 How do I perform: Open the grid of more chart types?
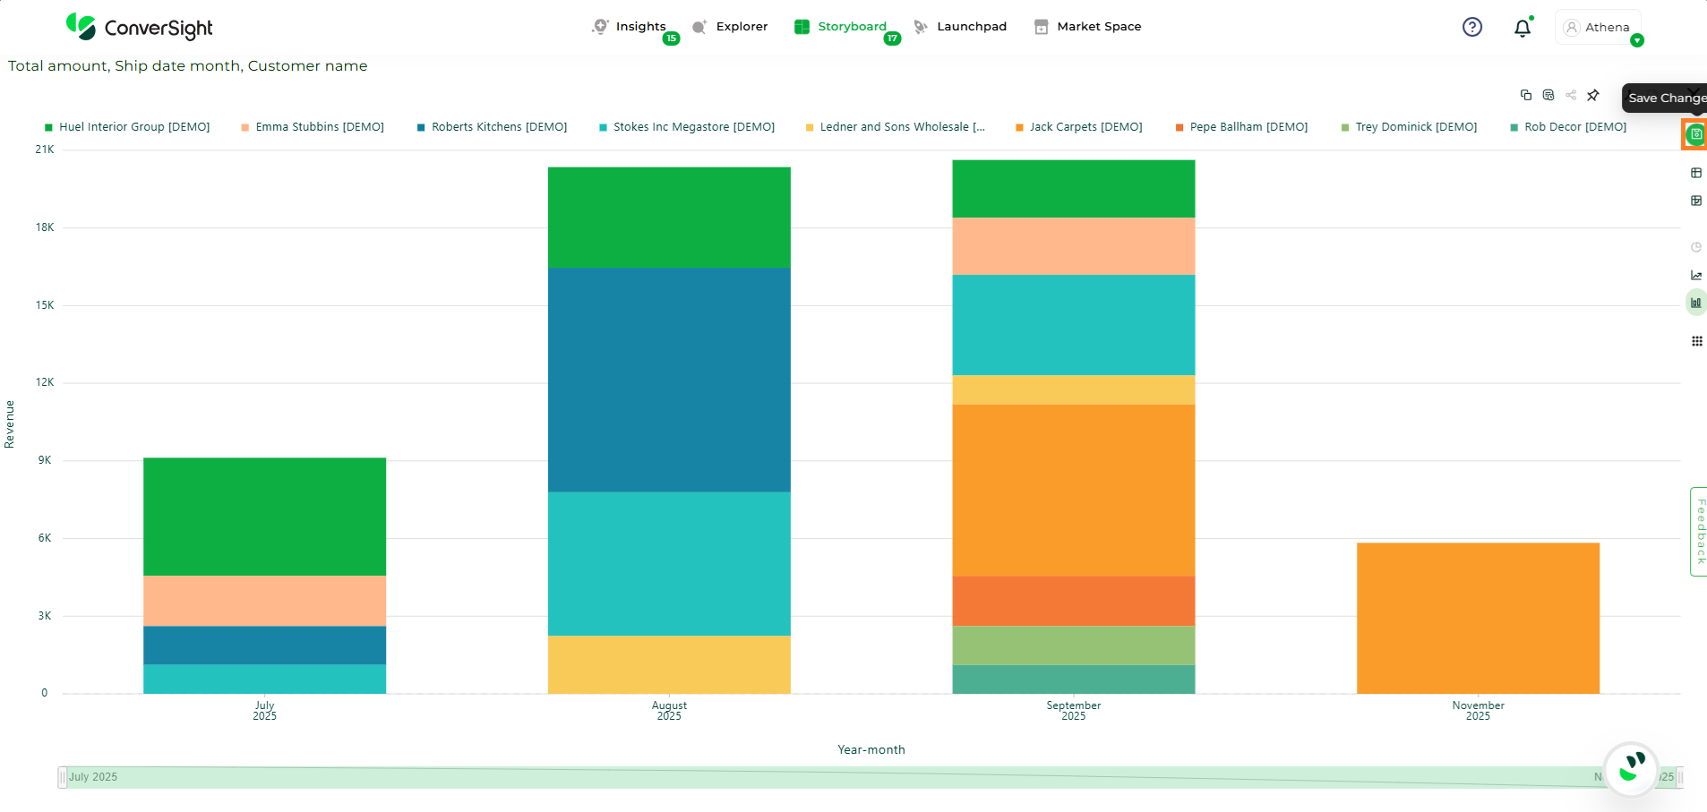(x=1696, y=341)
